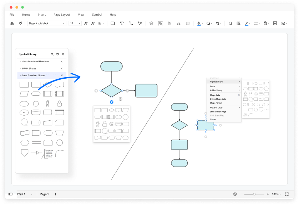Image resolution: width=299 pixels, height=205 pixels.
Task: Open the crop tool dropdown
Action: 218,23
